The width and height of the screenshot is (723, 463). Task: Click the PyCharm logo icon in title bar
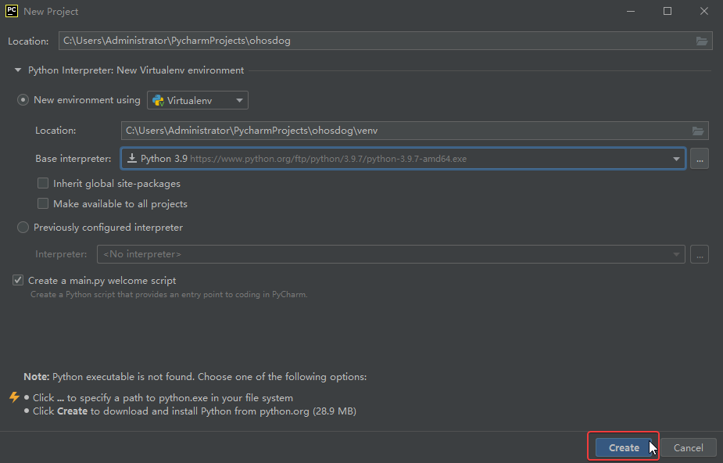pyautogui.click(x=12, y=11)
